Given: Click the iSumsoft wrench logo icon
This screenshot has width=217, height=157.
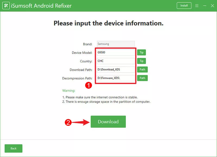Looking at the screenshot, I should coord(6,5).
